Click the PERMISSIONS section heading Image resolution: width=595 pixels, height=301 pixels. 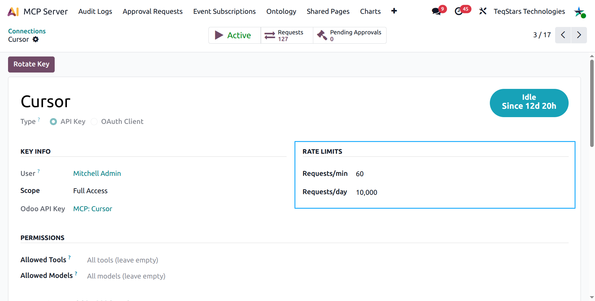click(x=42, y=238)
